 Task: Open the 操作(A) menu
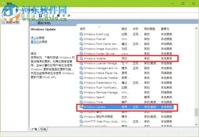pyautogui.click(x=19, y=10)
